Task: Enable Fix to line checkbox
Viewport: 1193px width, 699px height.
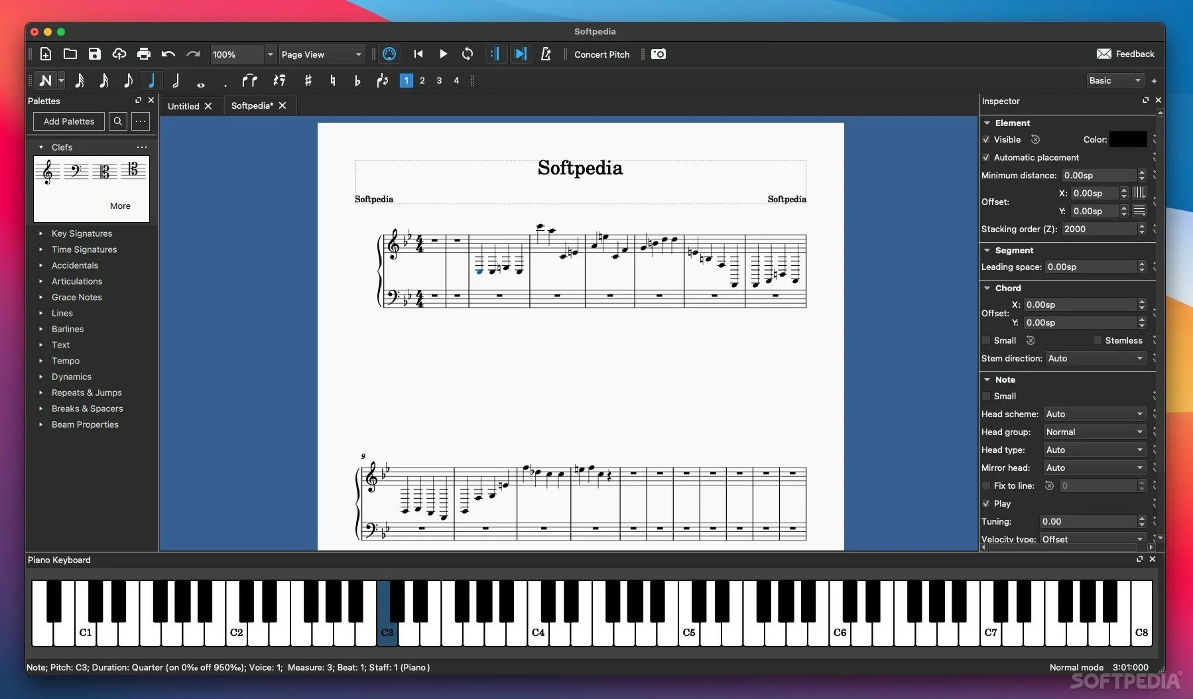Action: point(986,486)
